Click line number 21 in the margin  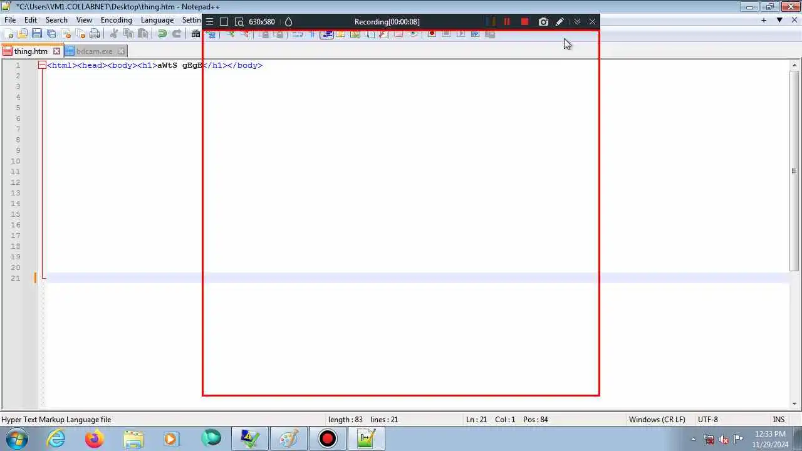point(15,278)
